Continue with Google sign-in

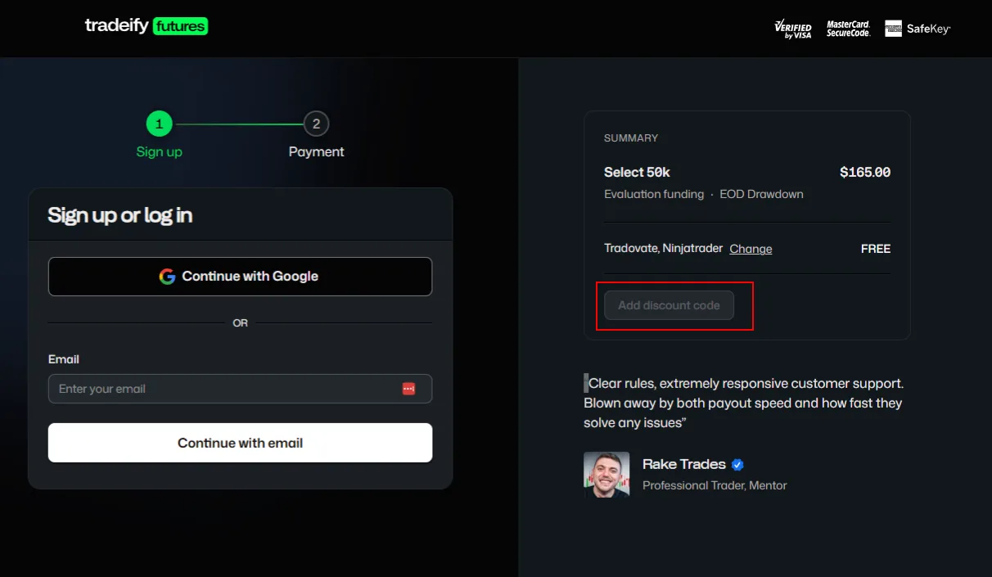[x=240, y=277]
